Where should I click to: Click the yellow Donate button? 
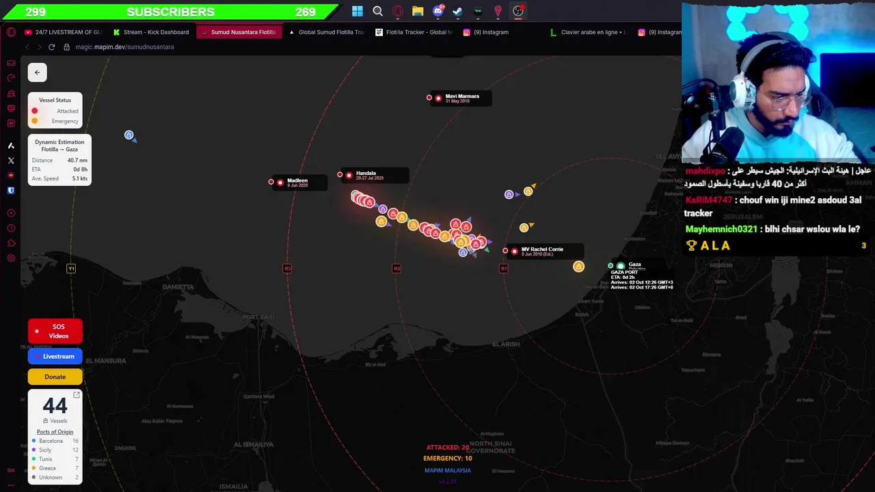tap(55, 377)
